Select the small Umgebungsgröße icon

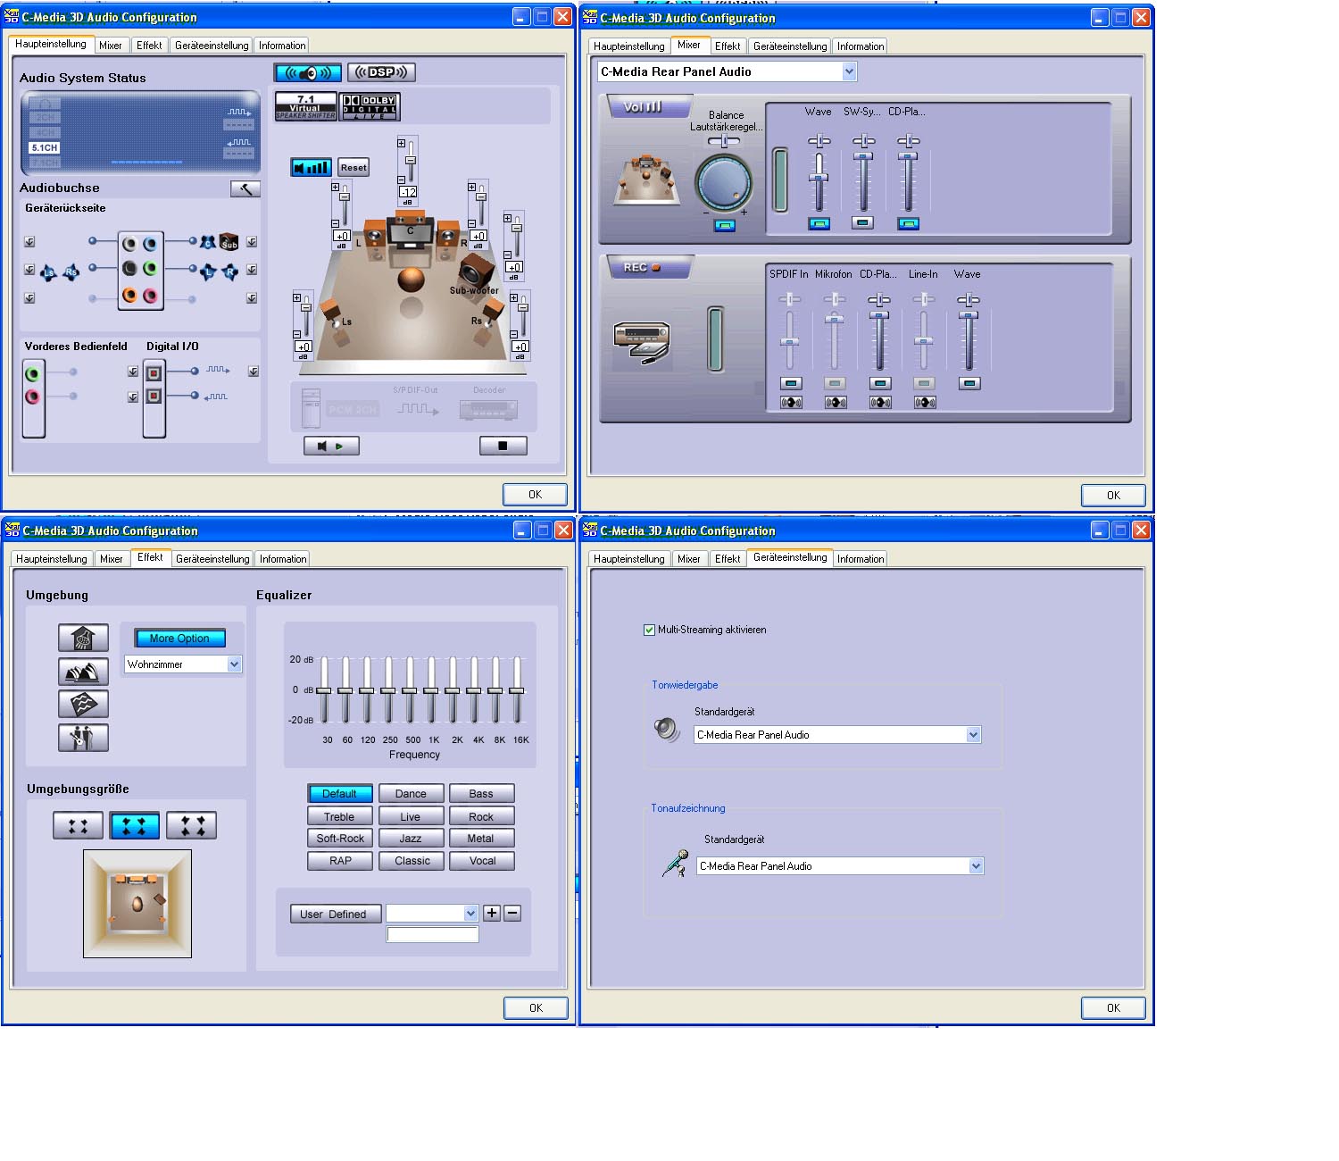(78, 825)
